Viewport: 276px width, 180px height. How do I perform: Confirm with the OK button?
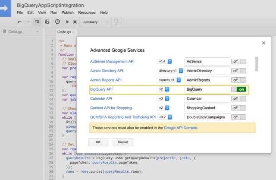tap(98, 142)
